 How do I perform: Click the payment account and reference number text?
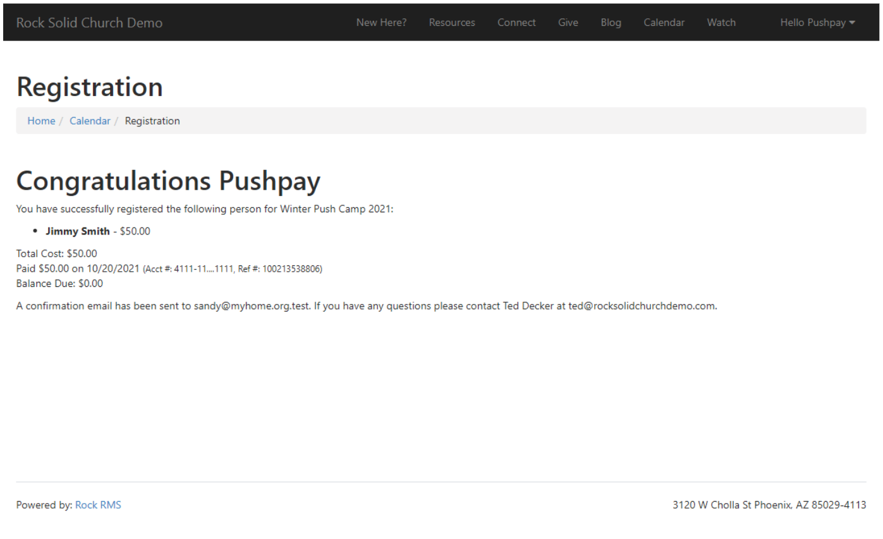click(x=233, y=269)
